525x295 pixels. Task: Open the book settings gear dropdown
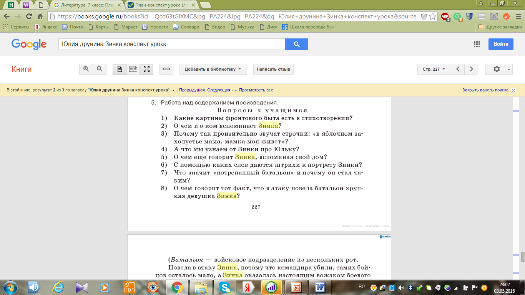point(499,69)
